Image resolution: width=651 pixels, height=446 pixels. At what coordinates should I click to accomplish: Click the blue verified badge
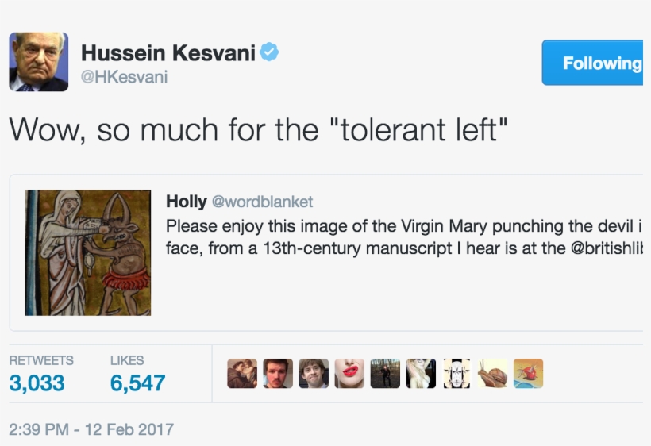point(271,53)
